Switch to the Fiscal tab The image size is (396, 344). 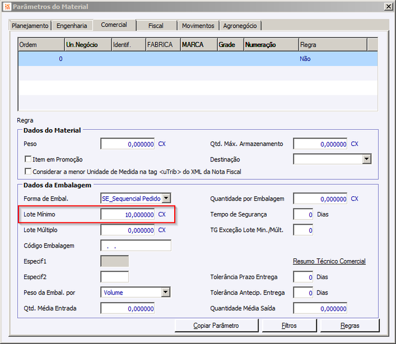click(x=156, y=26)
